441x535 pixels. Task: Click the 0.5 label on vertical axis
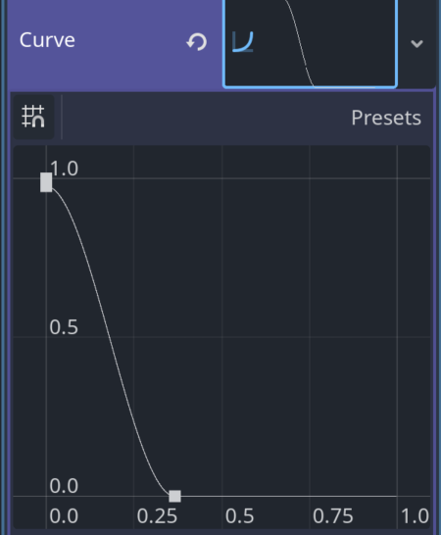64,327
